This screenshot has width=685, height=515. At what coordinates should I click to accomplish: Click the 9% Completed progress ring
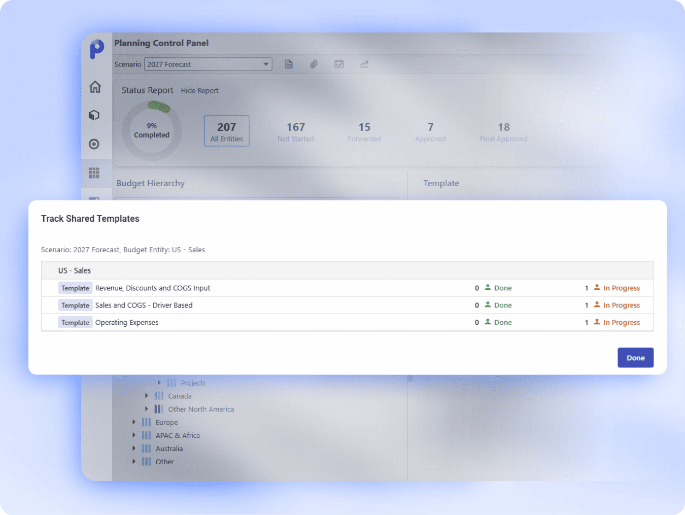152,131
